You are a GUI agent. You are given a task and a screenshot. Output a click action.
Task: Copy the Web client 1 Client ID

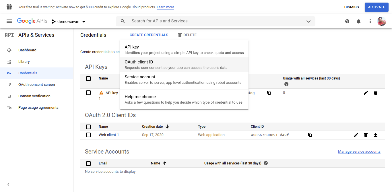[310, 135]
